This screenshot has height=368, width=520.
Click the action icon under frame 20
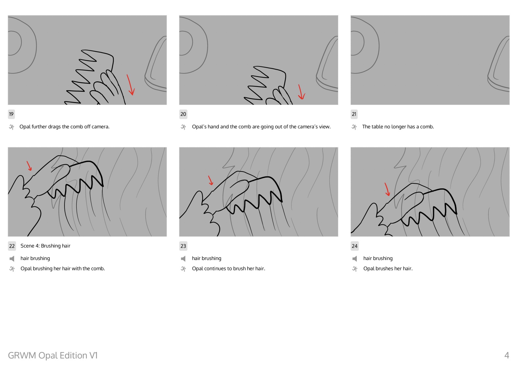(183, 127)
